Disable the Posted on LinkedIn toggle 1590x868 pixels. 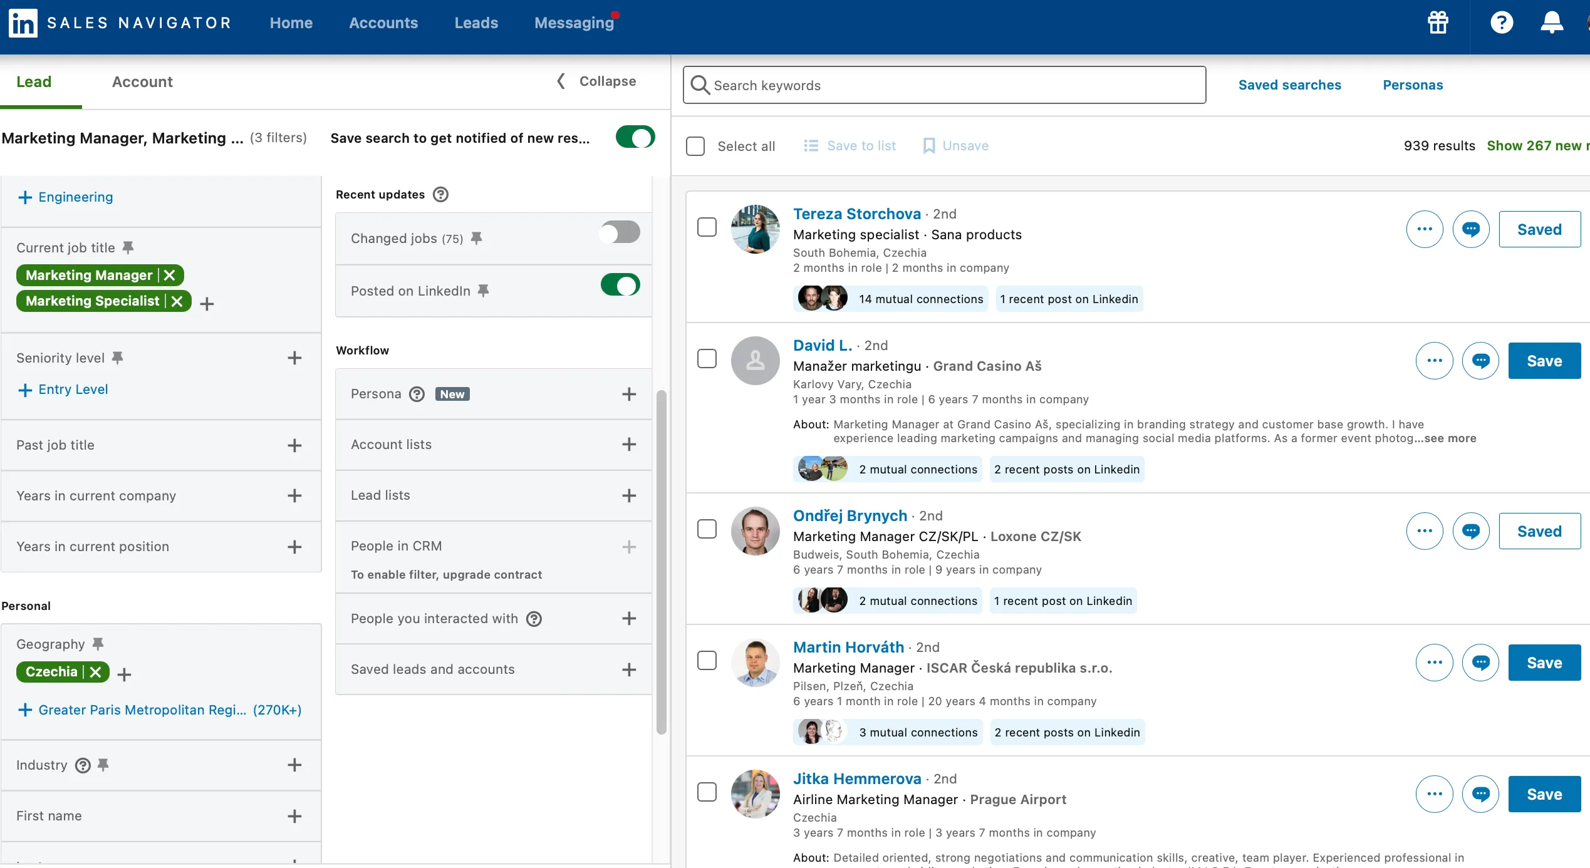tap(620, 285)
